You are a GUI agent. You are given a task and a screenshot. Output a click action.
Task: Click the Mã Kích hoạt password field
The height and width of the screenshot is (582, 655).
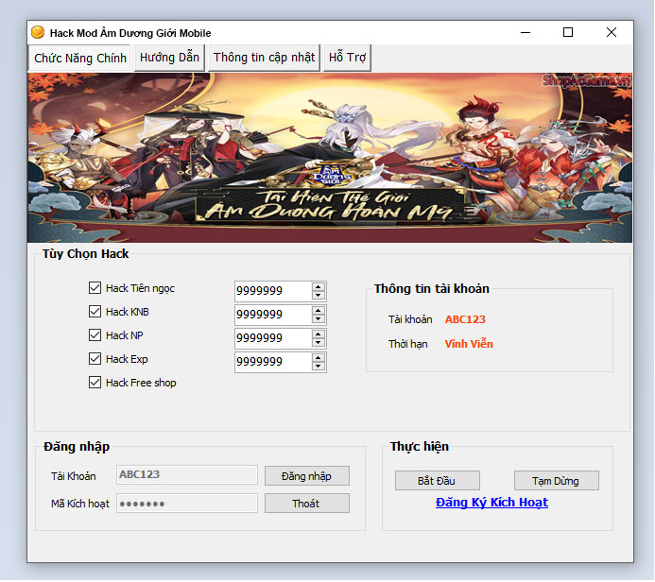click(187, 503)
